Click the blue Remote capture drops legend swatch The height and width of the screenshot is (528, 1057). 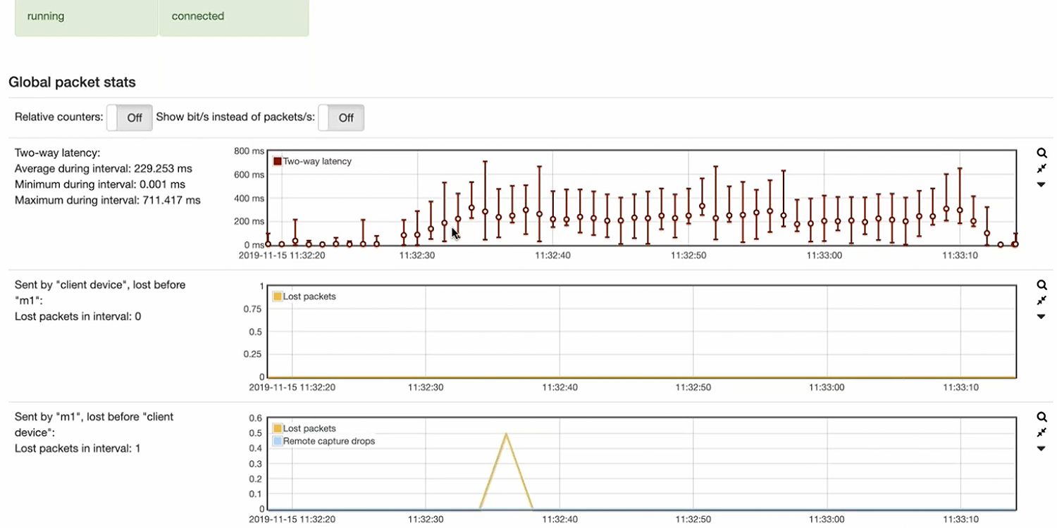click(x=278, y=441)
